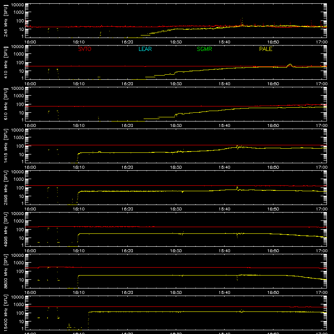Click the '1415 MHz [SFU]' axis title
Viewport: 334px width, 334px height.
(x=5, y=146)
